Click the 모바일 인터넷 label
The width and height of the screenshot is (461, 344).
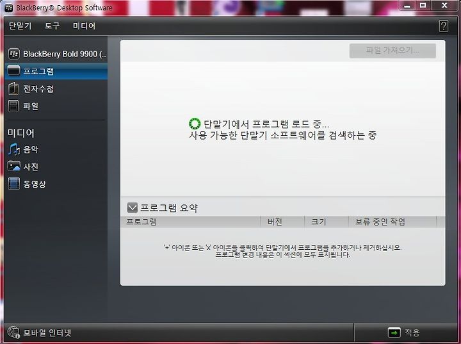tap(47, 333)
